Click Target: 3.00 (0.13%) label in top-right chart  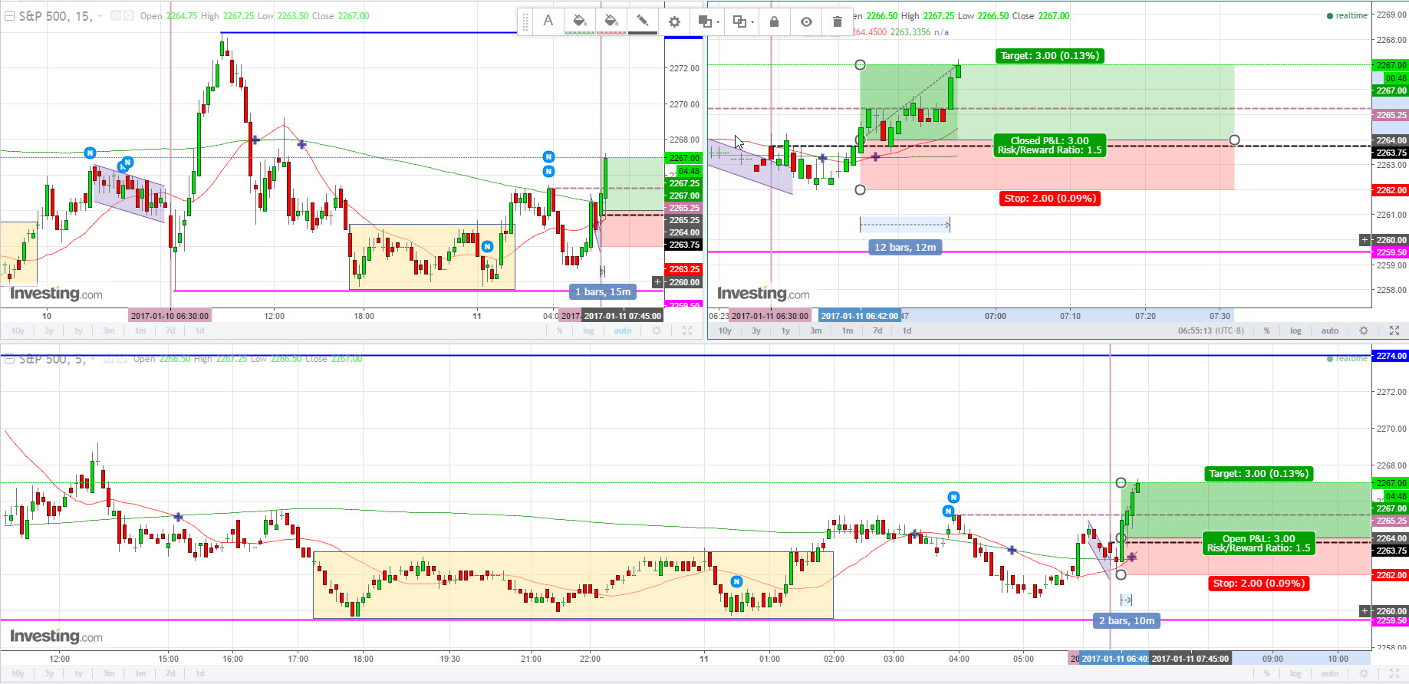coord(1050,56)
